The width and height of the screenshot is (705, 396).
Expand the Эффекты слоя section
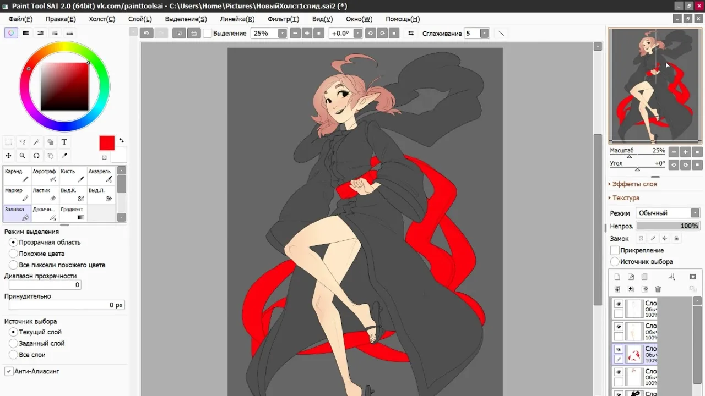[x=634, y=184]
